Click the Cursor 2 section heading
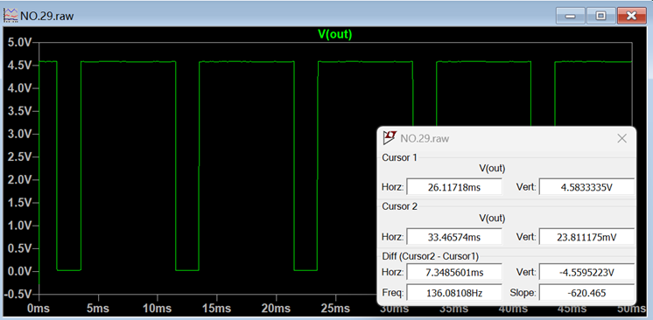Screen dimensions: 653x320 pos(399,206)
